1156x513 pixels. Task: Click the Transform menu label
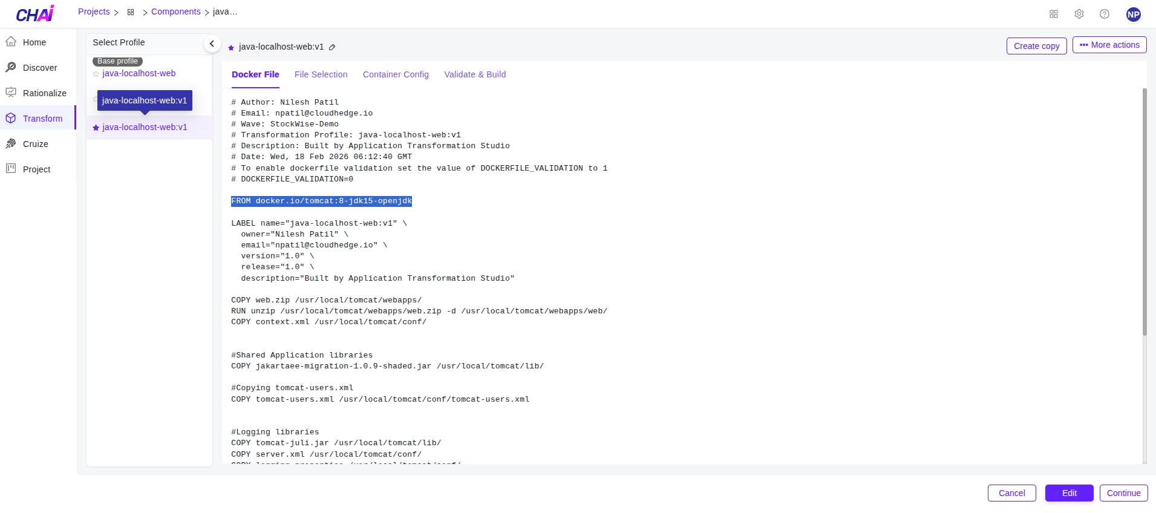(x=43, y=119)
